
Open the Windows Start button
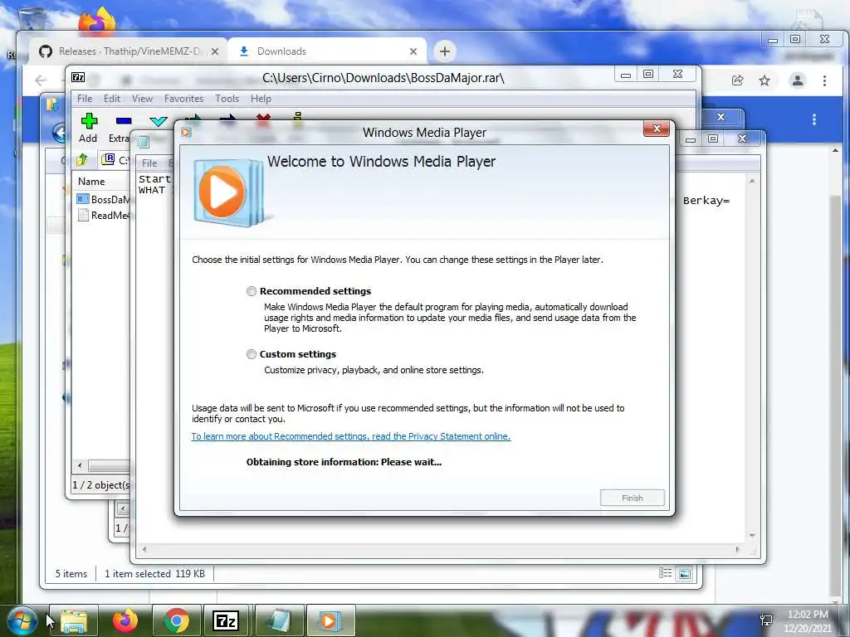[22, 620]
